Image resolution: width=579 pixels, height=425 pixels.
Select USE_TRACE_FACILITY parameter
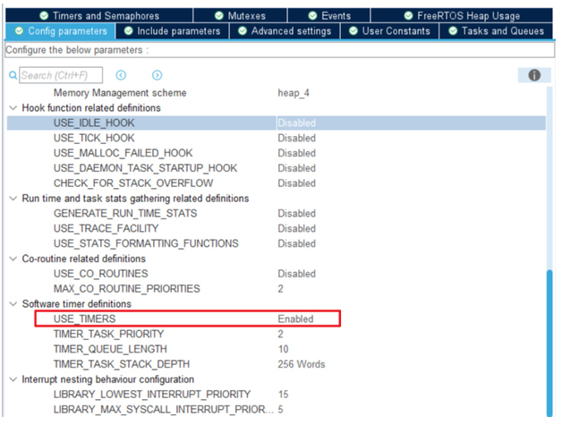106,228
